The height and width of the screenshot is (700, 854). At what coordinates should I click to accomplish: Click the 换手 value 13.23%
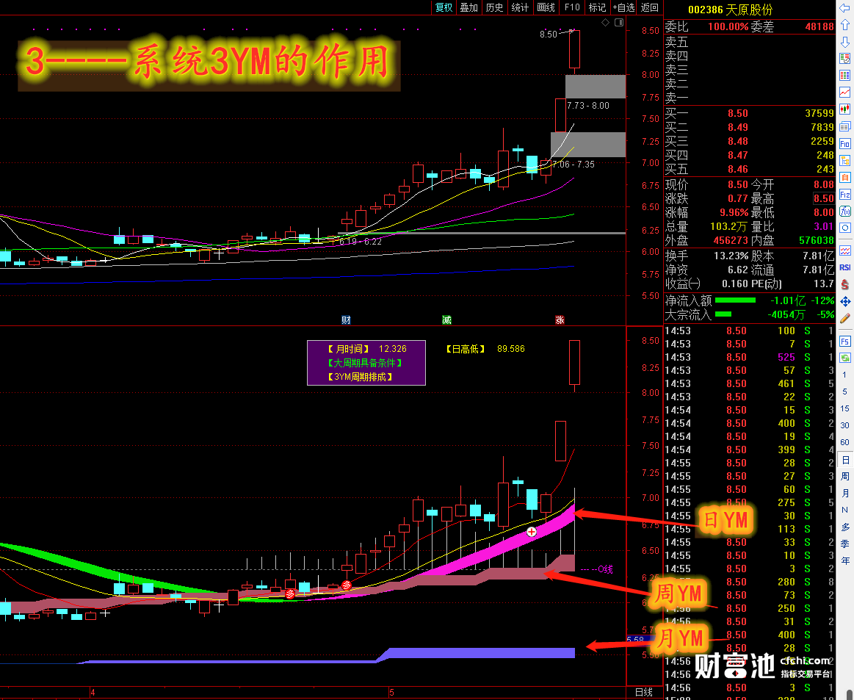(x=731, y=256)
